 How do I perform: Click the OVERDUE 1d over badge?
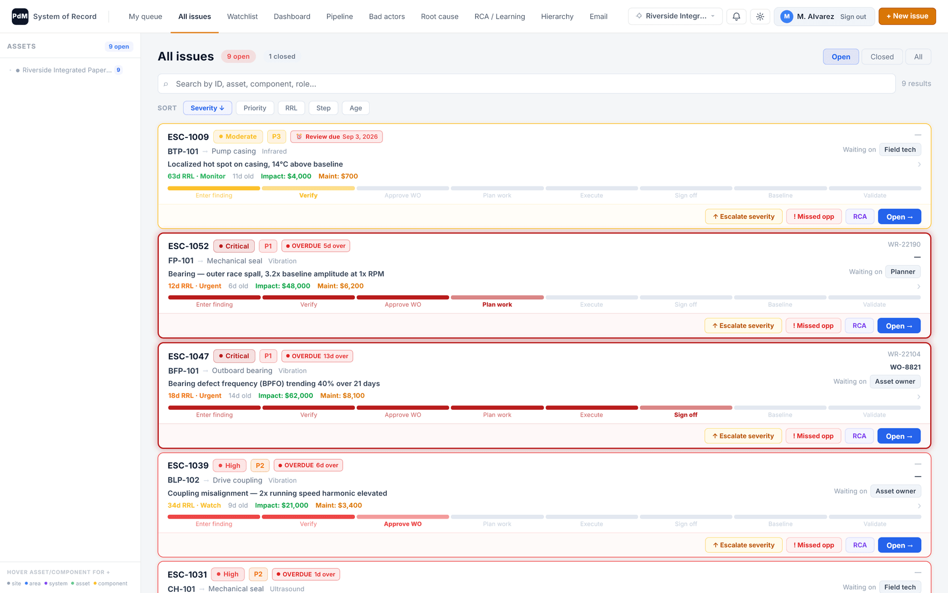point(305,575)
